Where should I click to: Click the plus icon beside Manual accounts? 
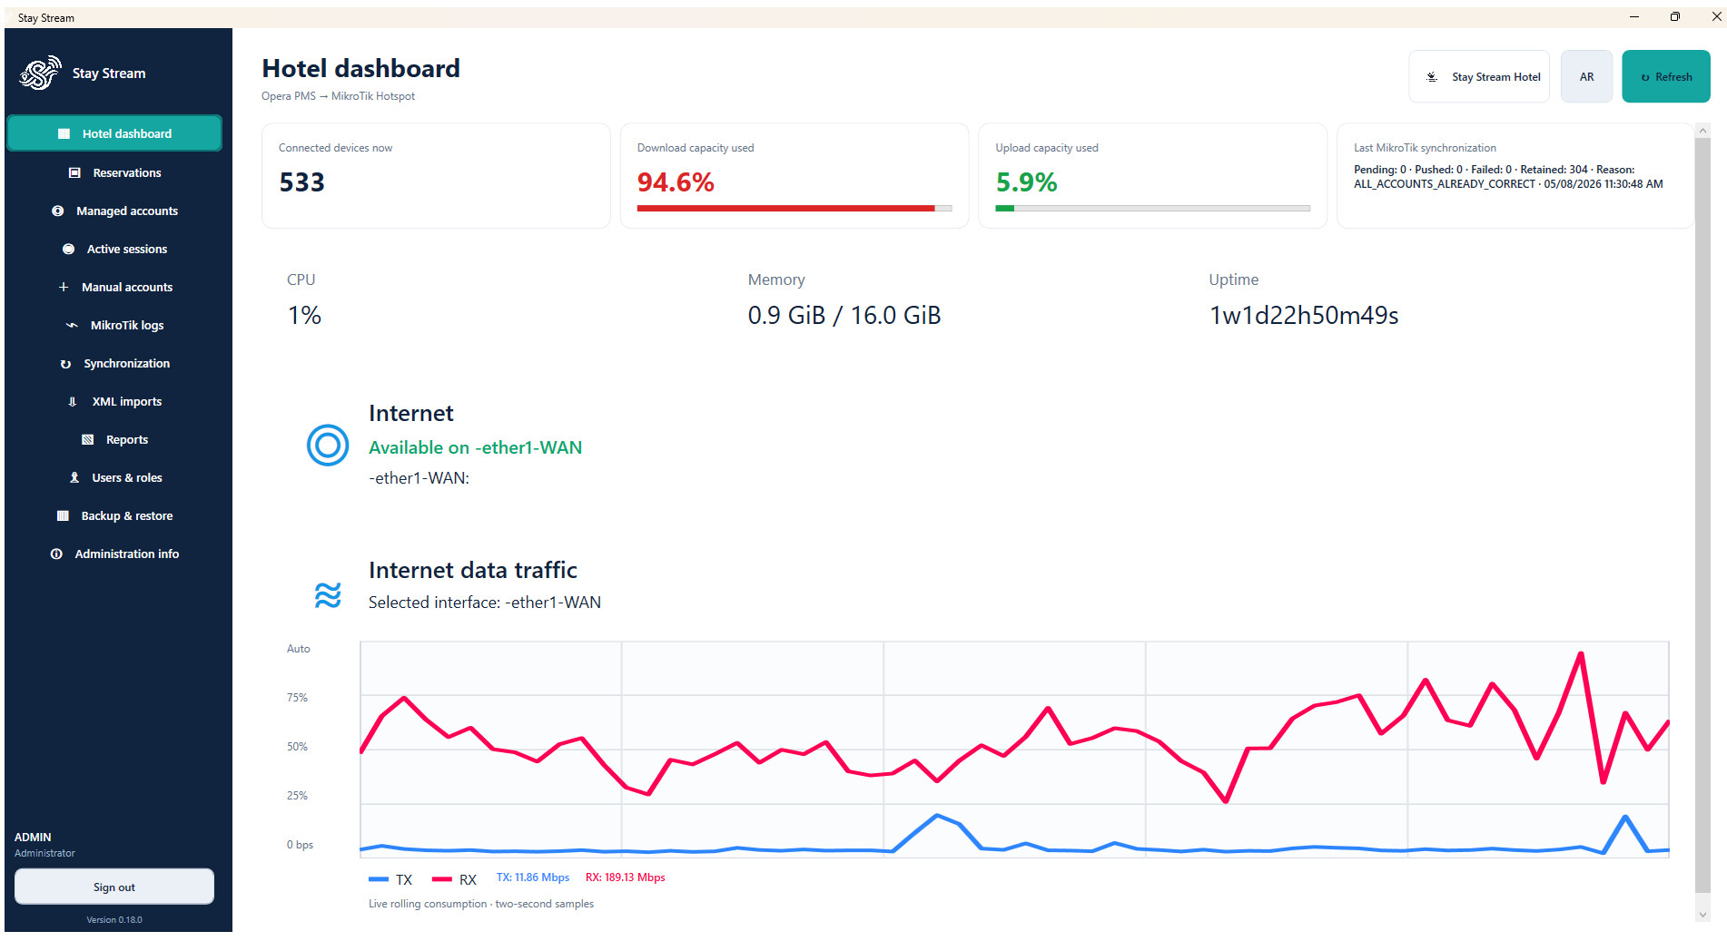point(64,287)
